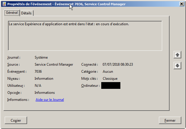
Task: Close dialog with Fermer button
Action: [170, 120]
